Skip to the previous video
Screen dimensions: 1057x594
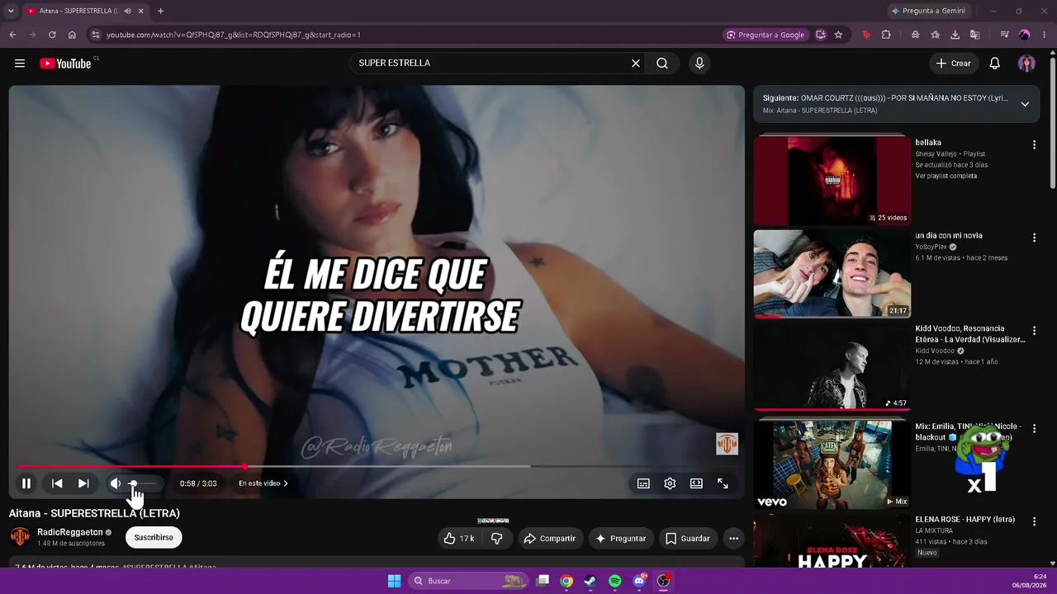(x=57, y=483)
